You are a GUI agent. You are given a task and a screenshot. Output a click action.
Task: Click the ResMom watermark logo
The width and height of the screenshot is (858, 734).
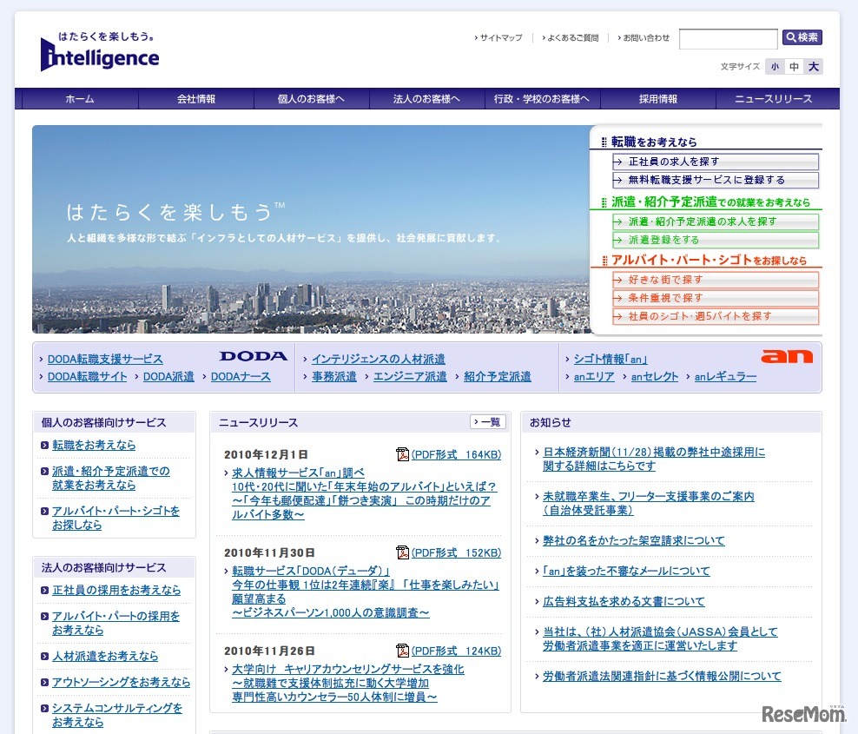pyautogui.click(x=804, y=714)
